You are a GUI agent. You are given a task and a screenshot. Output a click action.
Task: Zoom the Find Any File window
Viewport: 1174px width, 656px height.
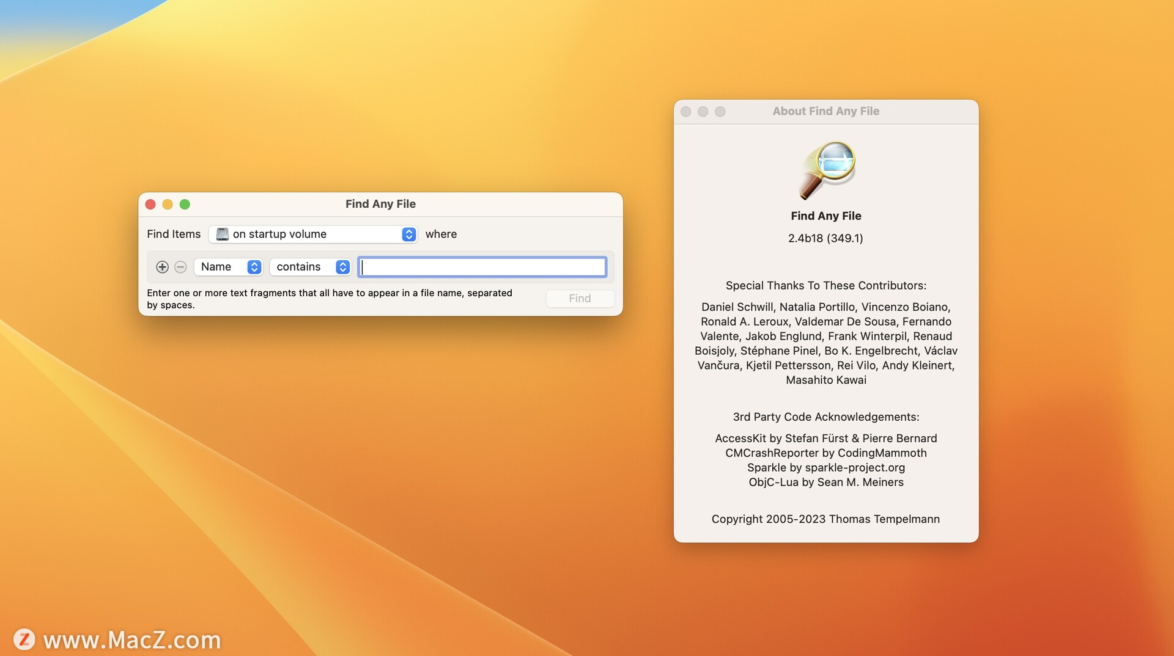185,204
